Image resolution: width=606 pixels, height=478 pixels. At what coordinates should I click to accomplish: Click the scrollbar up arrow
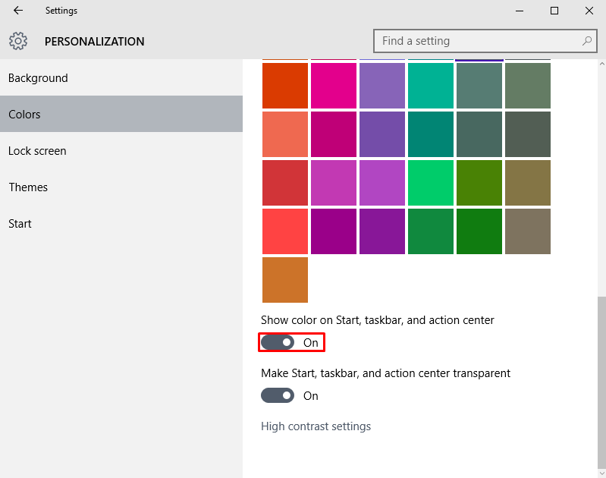pyautogui.click(x=601, y=64)
